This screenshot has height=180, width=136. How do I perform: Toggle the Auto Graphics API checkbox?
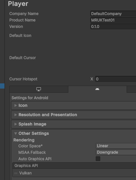98,159
